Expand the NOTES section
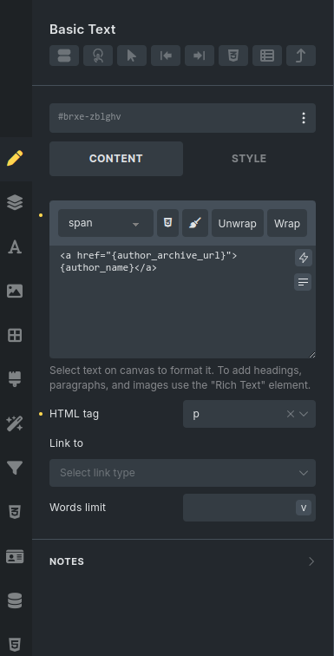334x656 pixels. tap(182, 561)
